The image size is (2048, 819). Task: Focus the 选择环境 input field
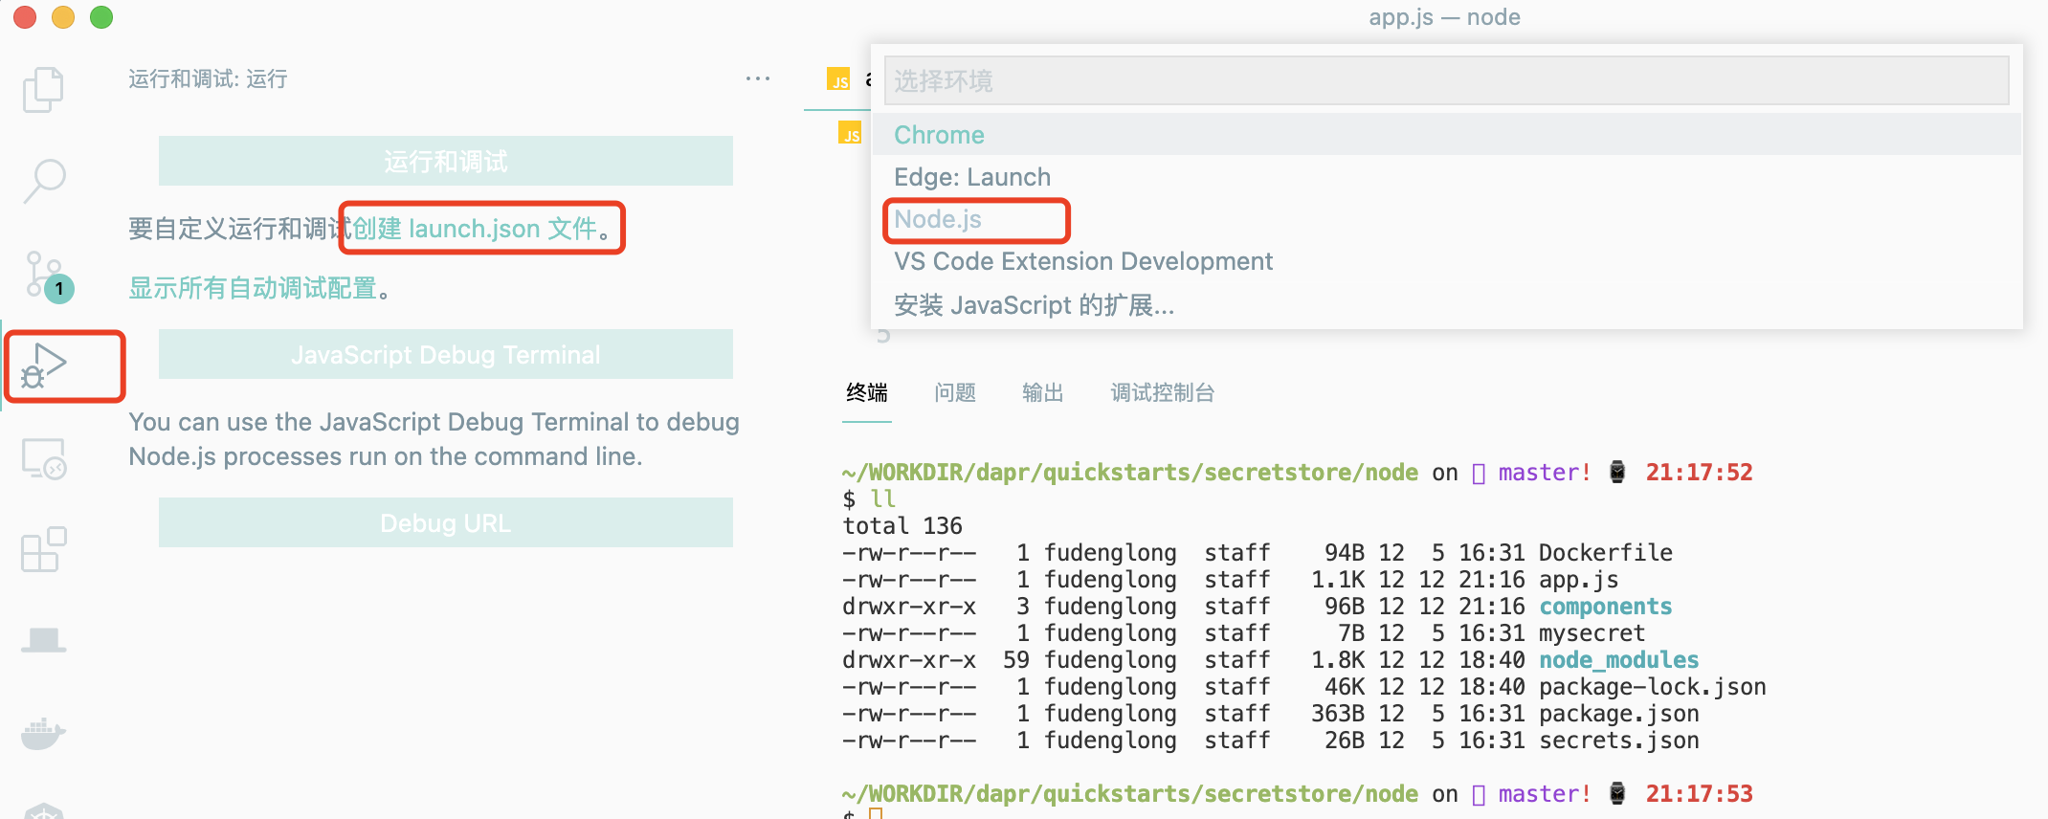(1445, 80)
